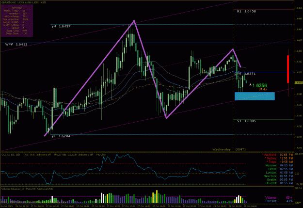Click the Tokyo clock row
Image resolution: width=303 pixels, height=208 pixels.
click(x=280, y=162)
